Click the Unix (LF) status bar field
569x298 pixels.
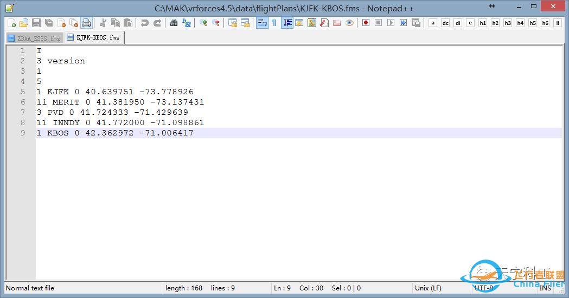coord(428,288)
